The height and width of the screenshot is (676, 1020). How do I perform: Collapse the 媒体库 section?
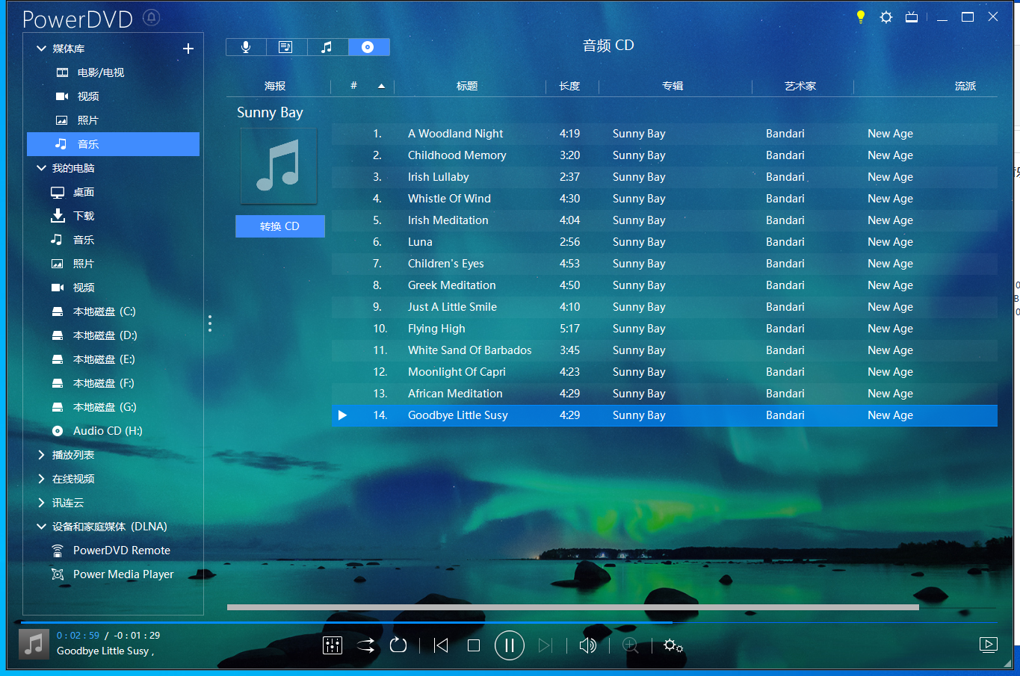point(41,49)
